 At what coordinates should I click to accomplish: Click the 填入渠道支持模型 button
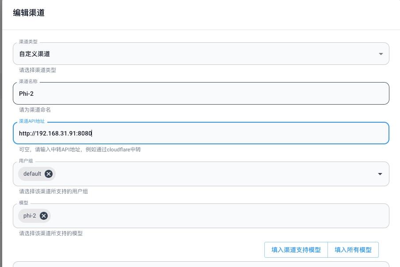296,250
